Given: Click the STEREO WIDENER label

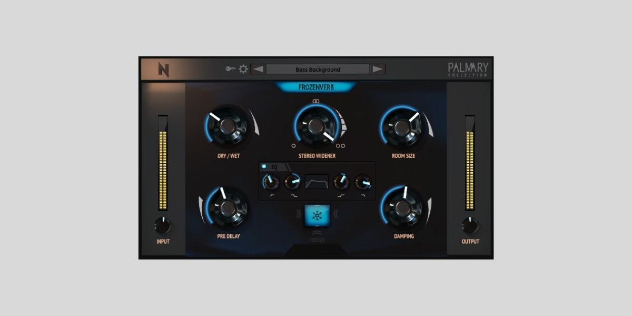Looking at the screenshot, I should pyautogui.click(x=317, y=156).
